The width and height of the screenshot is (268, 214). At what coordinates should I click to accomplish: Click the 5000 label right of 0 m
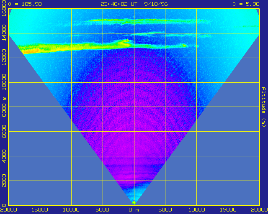click(165, 210)
